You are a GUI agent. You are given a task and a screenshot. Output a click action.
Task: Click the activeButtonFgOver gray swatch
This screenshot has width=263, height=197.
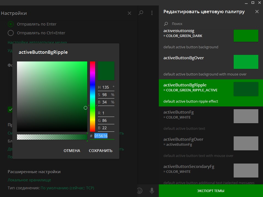click(x=246, y=143)
